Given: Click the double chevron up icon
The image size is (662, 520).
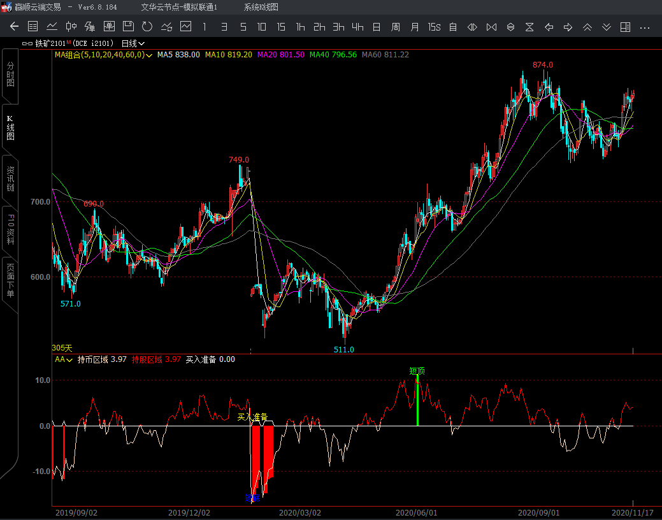Looking at the screenshot, I should [587, 27].
